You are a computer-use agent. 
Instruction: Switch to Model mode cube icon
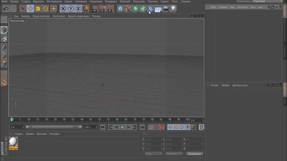4,30
